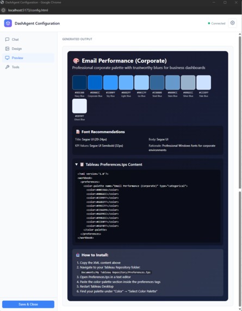
Task: Click the How to Install icon
Action: 78,255
